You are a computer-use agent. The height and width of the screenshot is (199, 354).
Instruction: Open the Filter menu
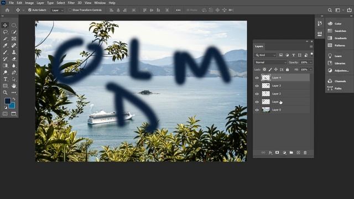[71, 3]
